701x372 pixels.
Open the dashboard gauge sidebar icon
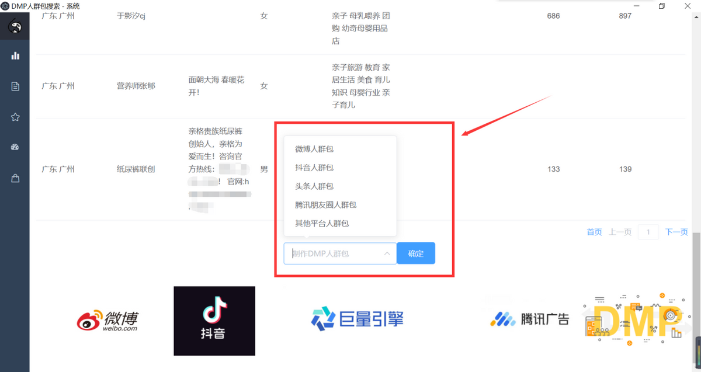(15, 147)
